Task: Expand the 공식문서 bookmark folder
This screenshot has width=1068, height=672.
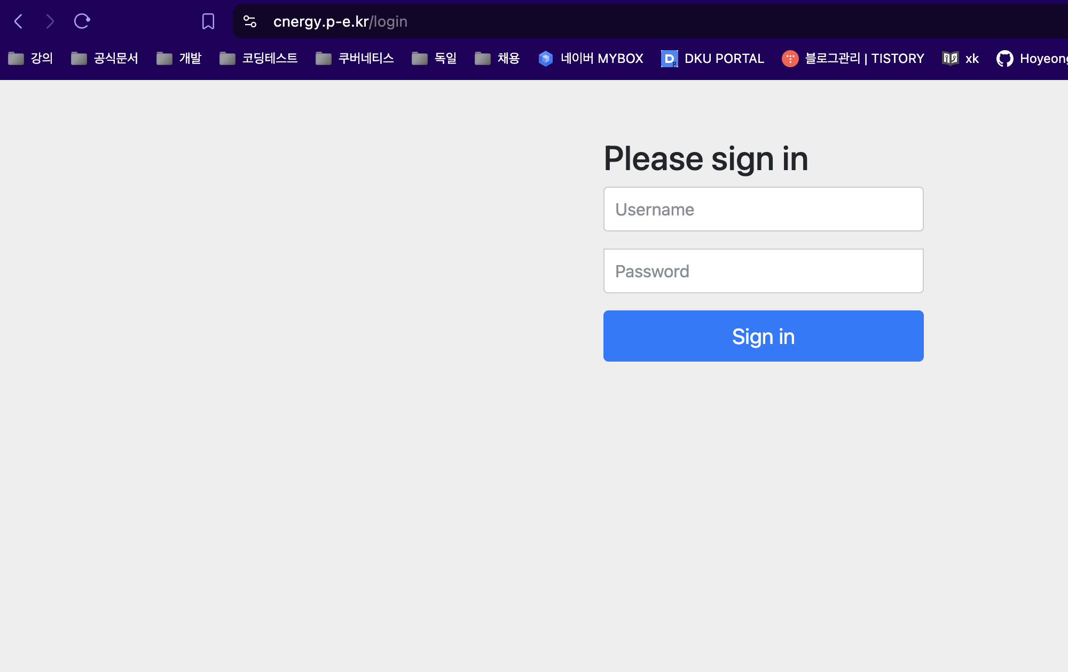Action: tap(105, 58)
